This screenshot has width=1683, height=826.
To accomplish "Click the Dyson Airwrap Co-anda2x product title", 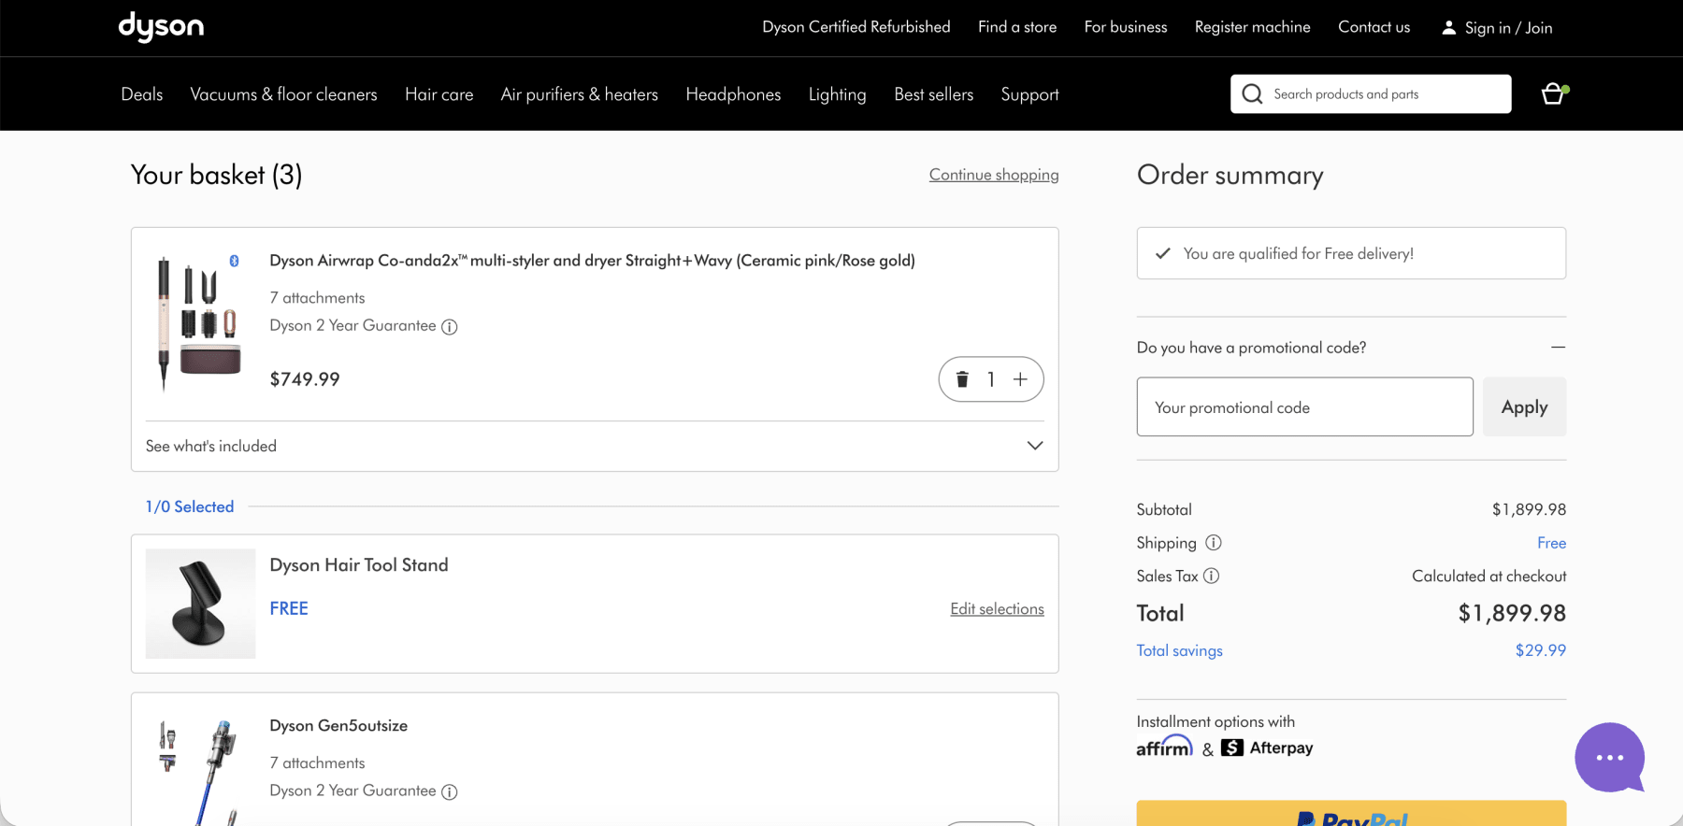I will tap(592, 261).
